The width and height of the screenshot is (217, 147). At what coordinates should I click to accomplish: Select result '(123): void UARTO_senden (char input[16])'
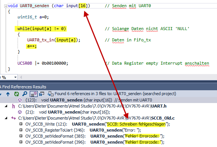click(89, 100)
